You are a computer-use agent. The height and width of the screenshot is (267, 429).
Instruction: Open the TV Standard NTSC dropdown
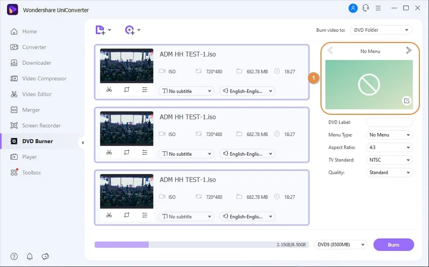pos(389,160)
